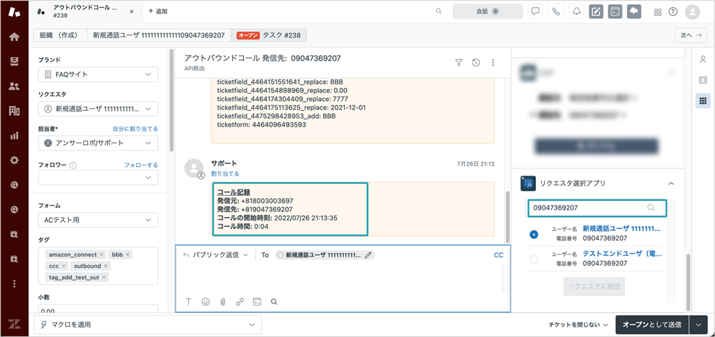Remove the amazon_connect tag
Image resolution: width=715 pixels, height=337 pixels.
102,255
